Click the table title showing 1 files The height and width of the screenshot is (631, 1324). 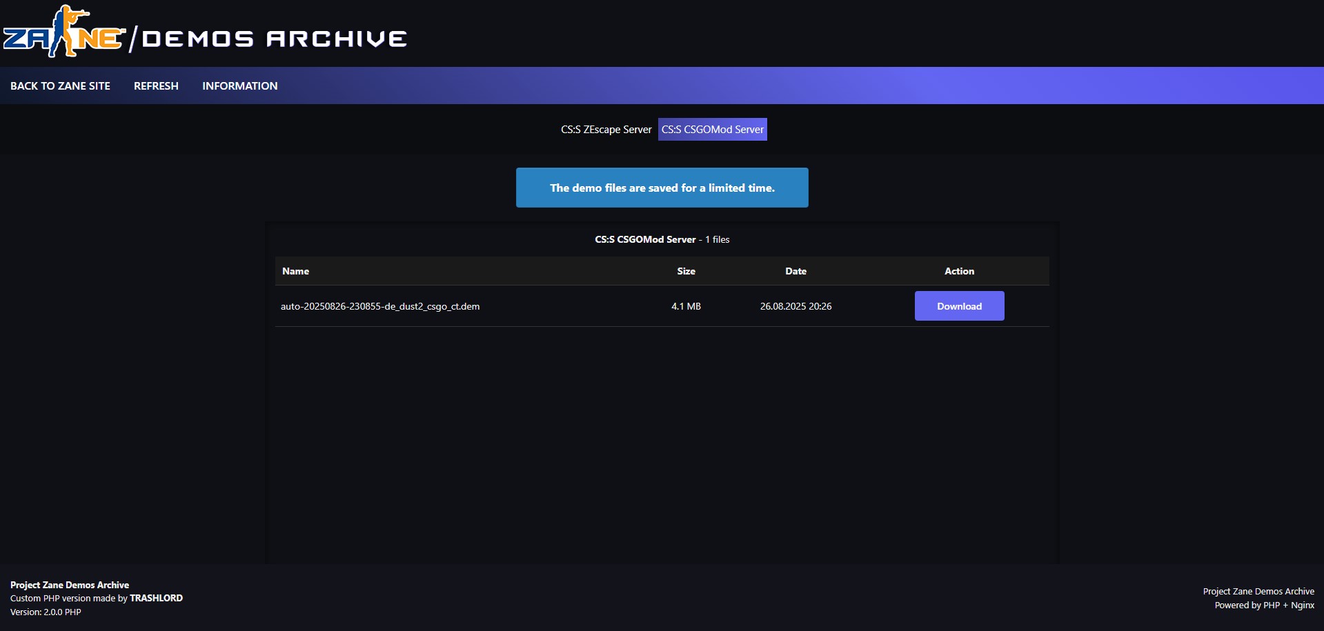point(662,239)
